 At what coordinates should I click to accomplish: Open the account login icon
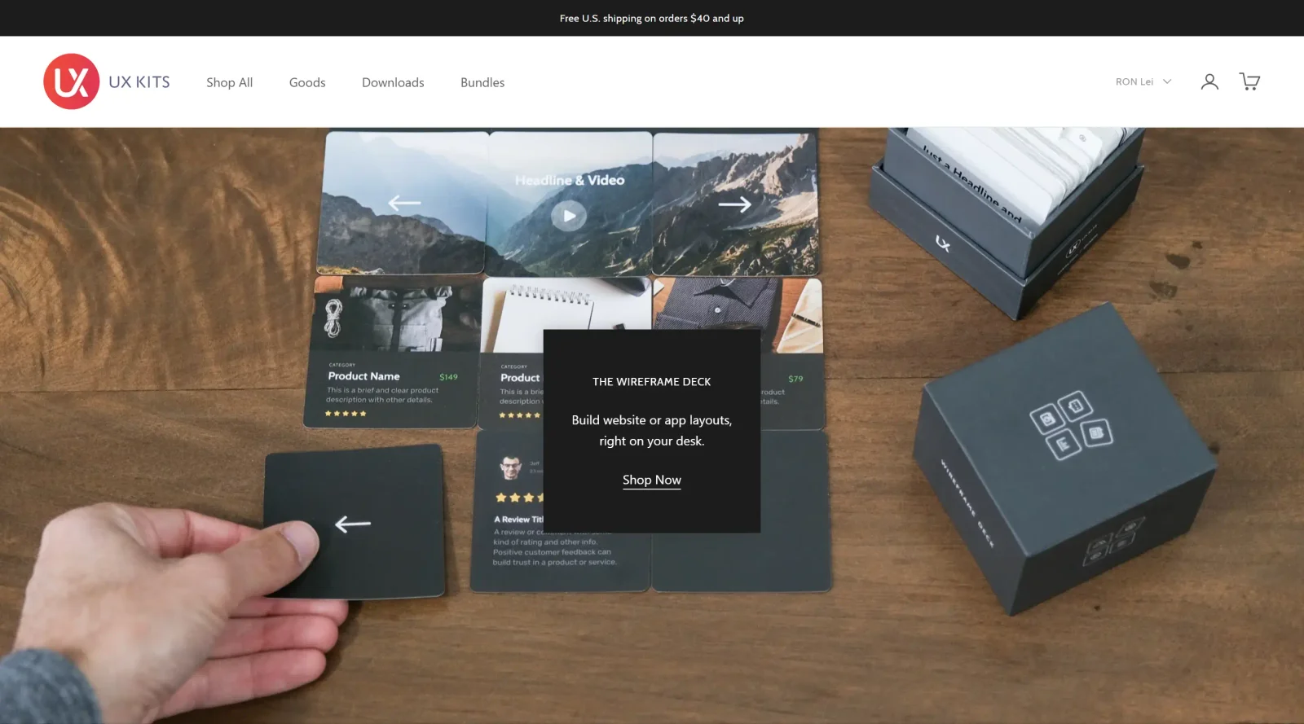(x=1209, y=81)
